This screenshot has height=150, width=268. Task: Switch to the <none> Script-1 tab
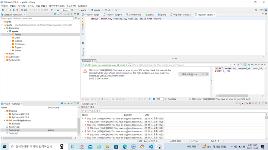pyautogui.click(x=113, y=14)
